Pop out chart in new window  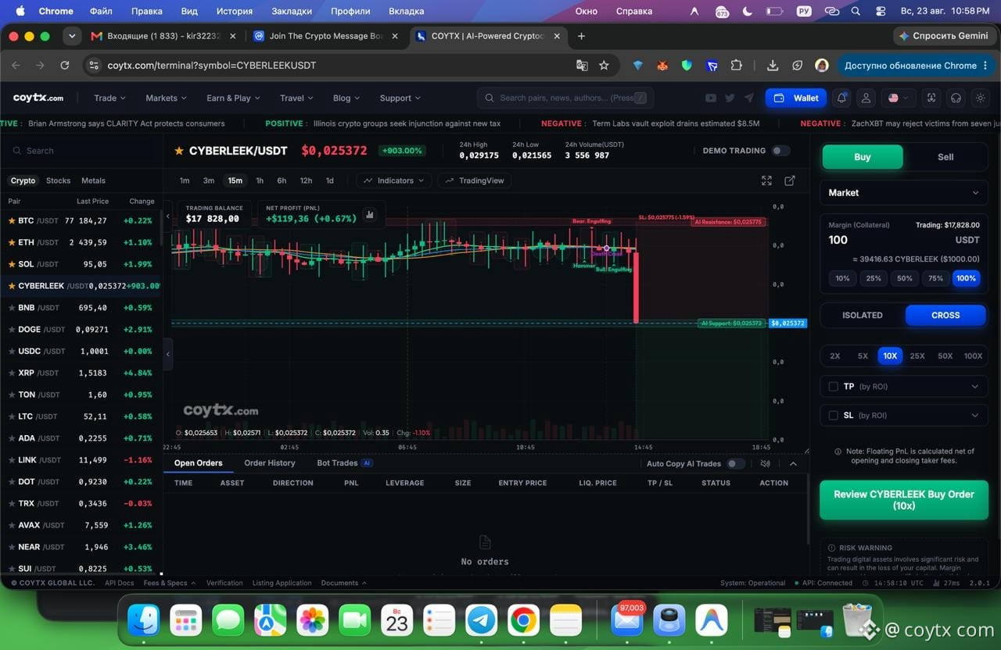[x=790, y=180]
